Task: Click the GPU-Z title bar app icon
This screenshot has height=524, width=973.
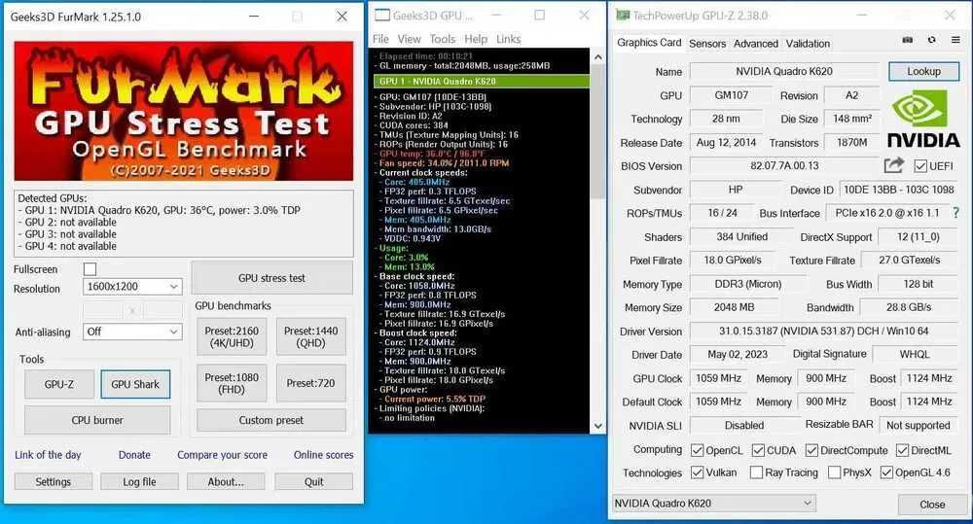Action: (x=622, y=16)
